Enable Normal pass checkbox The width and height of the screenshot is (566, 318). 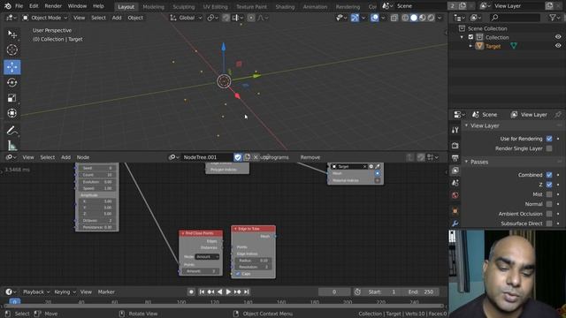549,204
